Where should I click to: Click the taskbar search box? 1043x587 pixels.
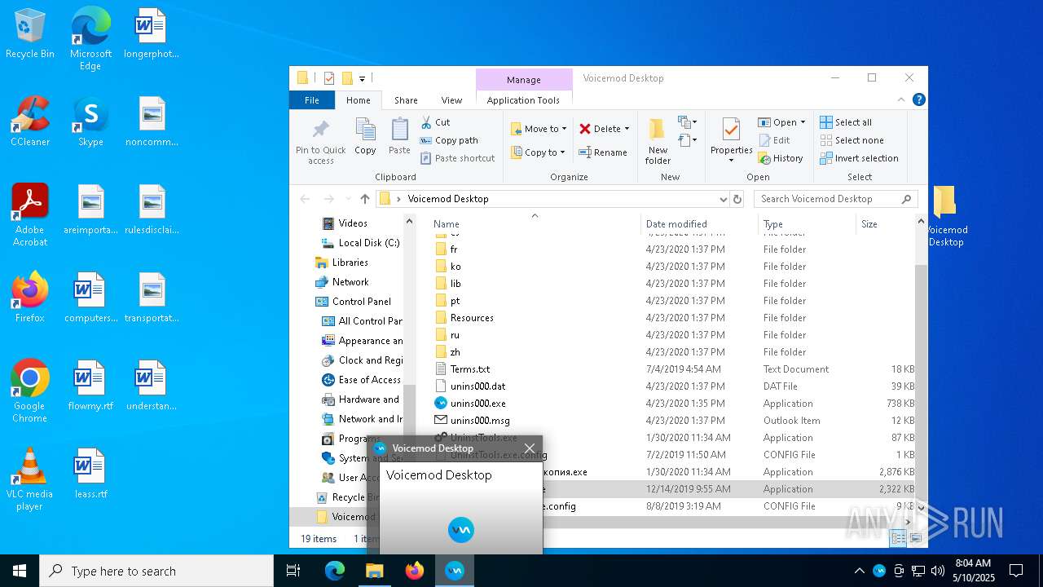point(156,571)
